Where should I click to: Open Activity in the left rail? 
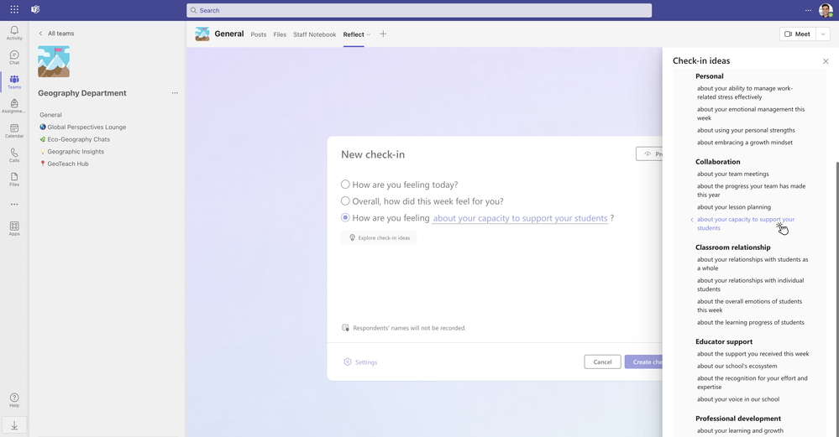(x=14, y=33)
